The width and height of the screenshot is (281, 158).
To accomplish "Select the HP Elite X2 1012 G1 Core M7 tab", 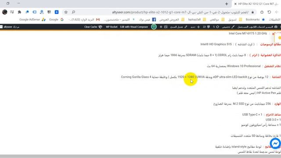I will [x=256, y=4].
